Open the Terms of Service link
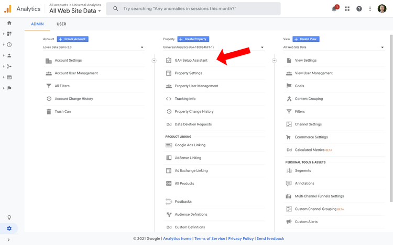 [x=210, y=239]
